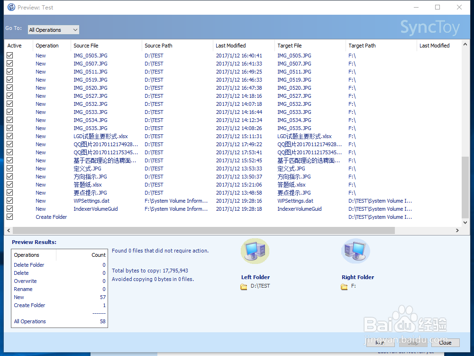This screenshot has height=356, width=474.
Task: Click Operations header in results table
Action: [34, 255]
